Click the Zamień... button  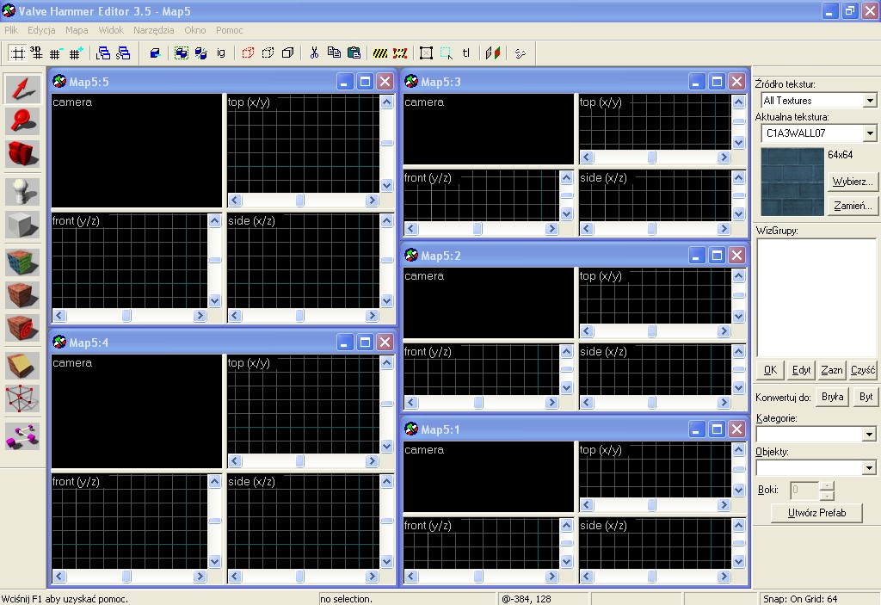pyautogui.click(x=853, y=206)
